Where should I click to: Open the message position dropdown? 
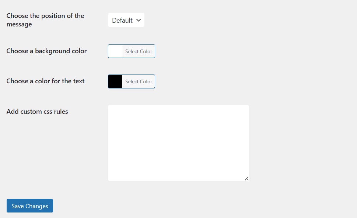126,20
